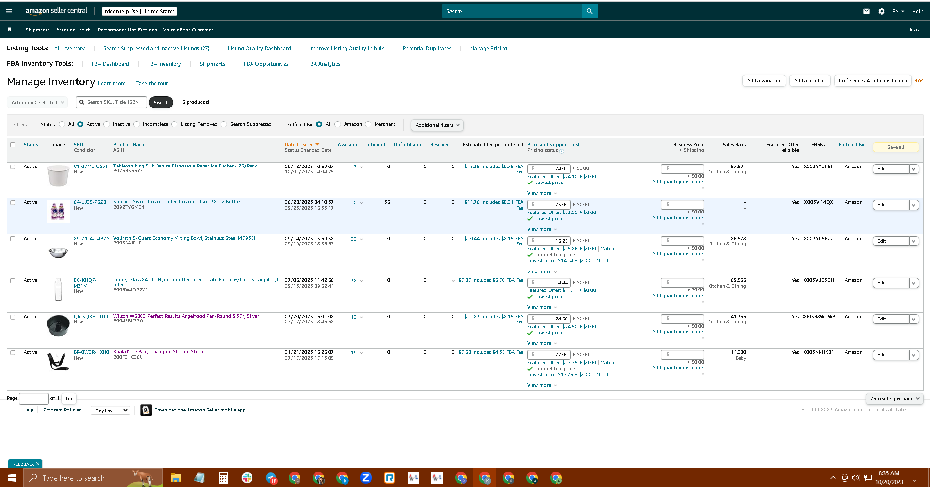Select the Incomplete status filter radio
930x487 pixels.
137,124
